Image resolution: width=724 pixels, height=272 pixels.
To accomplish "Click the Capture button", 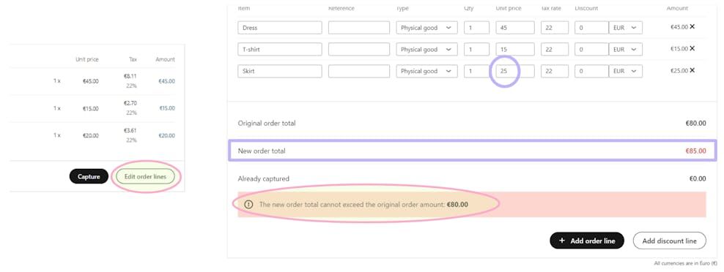I will pyautogui.click(x=89, y=176).
